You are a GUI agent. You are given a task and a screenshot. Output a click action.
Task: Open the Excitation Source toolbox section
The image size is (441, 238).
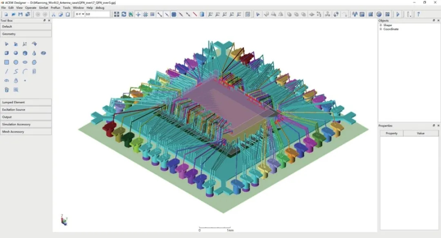(x=26, y=110)
